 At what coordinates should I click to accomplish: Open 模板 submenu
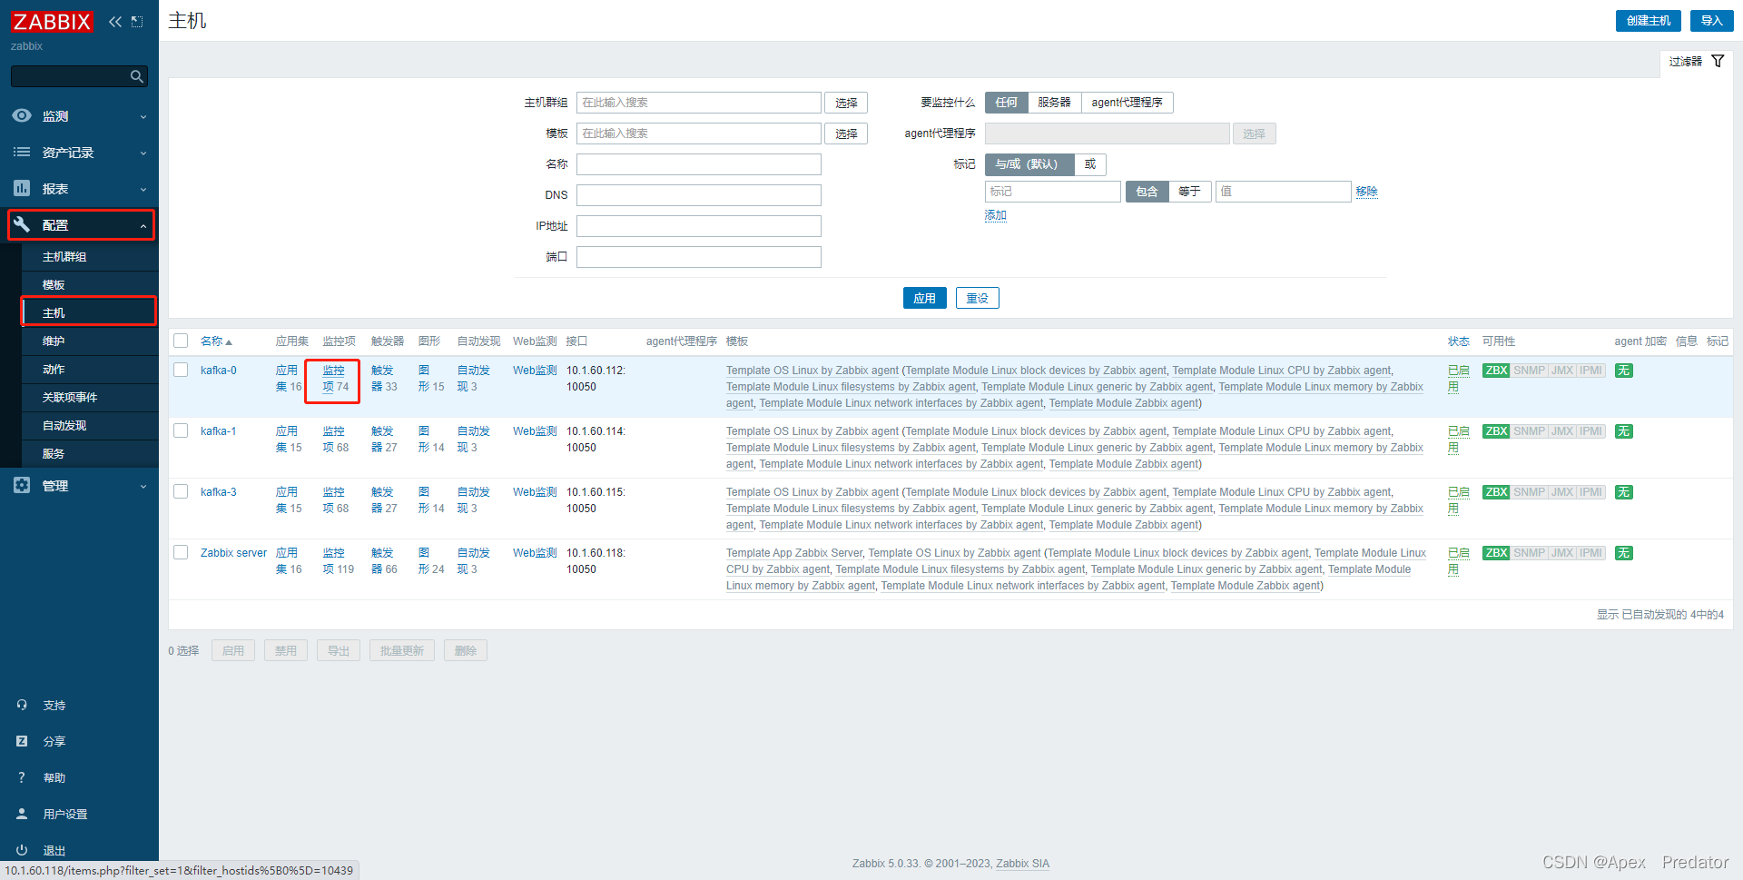90,285
